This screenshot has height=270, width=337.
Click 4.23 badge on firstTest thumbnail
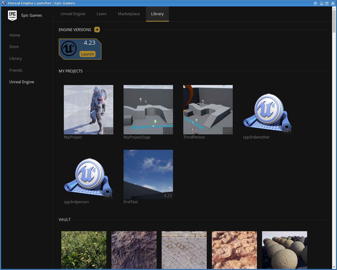[168, 195]
